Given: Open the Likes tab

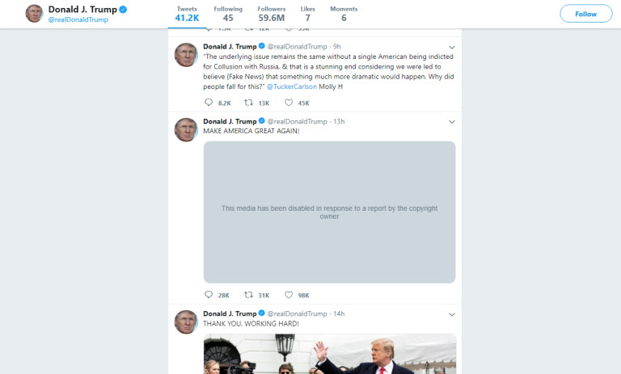Looking at the screenshot, I should 308,14.
